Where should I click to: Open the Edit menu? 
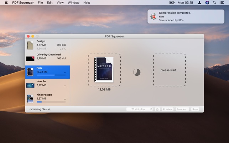coord(50,2)
